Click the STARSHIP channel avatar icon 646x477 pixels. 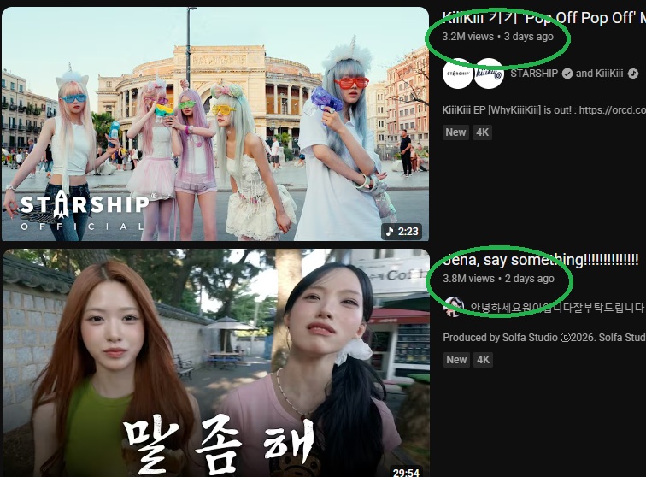[458, 74]
